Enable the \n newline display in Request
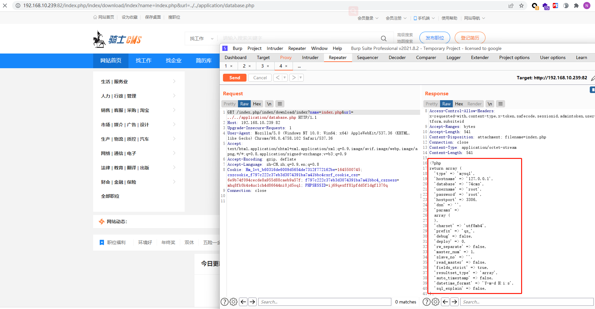Viewport: 595px width, 309px height. tap(269, 103)
